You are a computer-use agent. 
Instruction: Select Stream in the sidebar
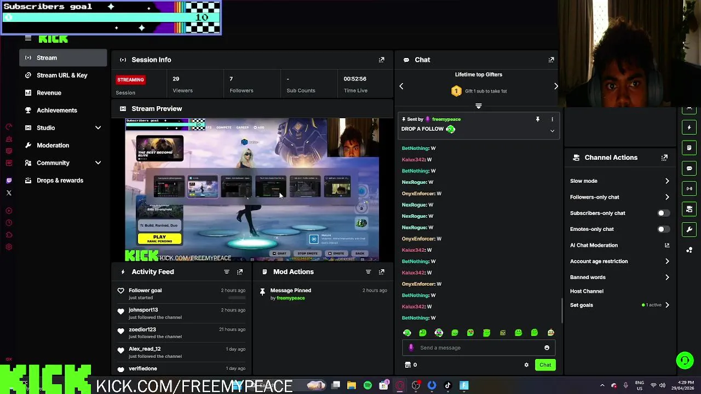pyautogui.click(x=63, y=57)
